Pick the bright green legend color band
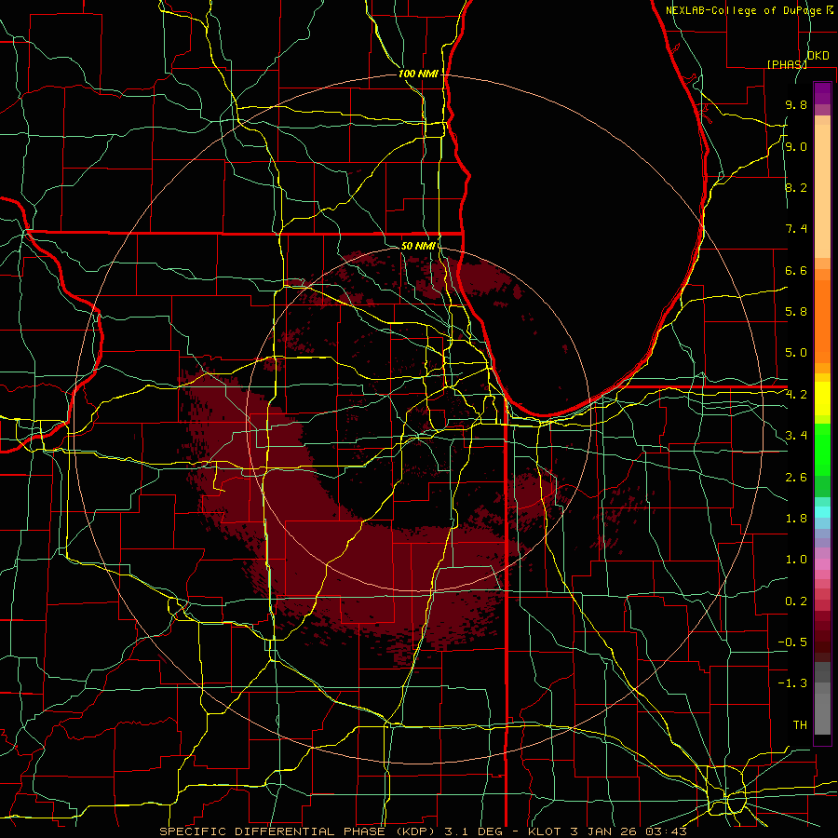 pos(822,450)
